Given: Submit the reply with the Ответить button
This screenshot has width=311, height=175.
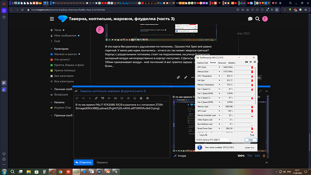Looking at the screenshot, I should click(x=83, y=162).
